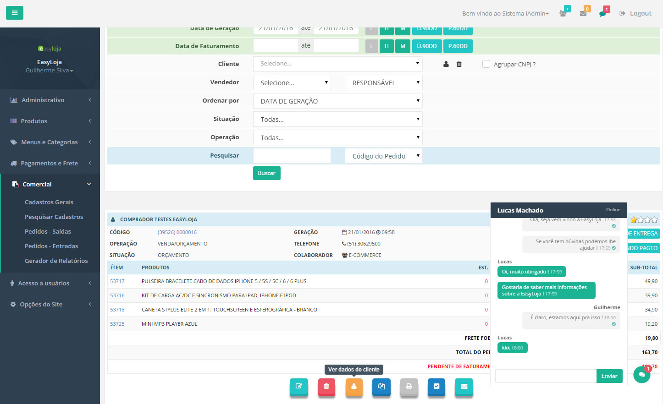Open the floating chat button at bottom right
This screenshot has width=663, height=404.
click(641, 374)
